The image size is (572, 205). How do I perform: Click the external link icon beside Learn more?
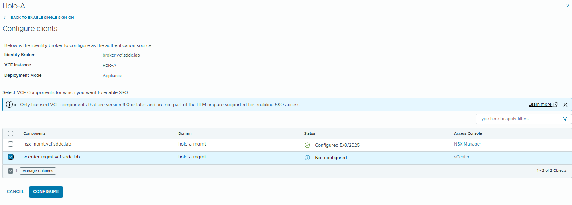[555, 105]
